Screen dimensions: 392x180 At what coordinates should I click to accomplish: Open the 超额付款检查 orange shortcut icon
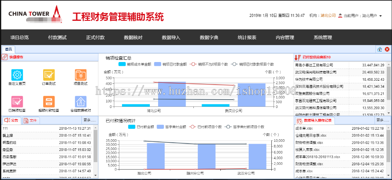[49, 101]
